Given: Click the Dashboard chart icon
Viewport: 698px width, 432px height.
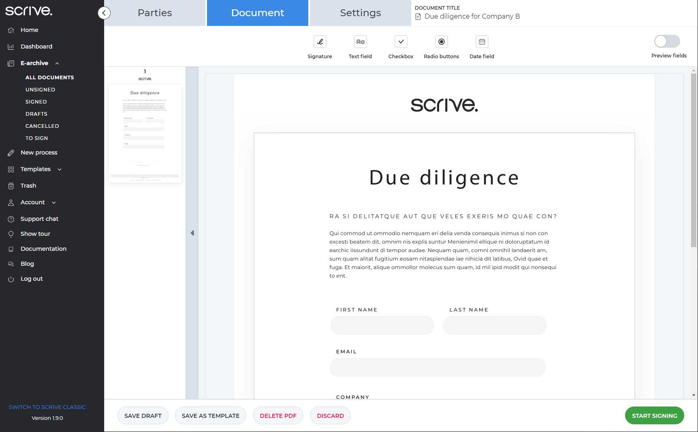Looking at the screenshot, I should point(11,47).
